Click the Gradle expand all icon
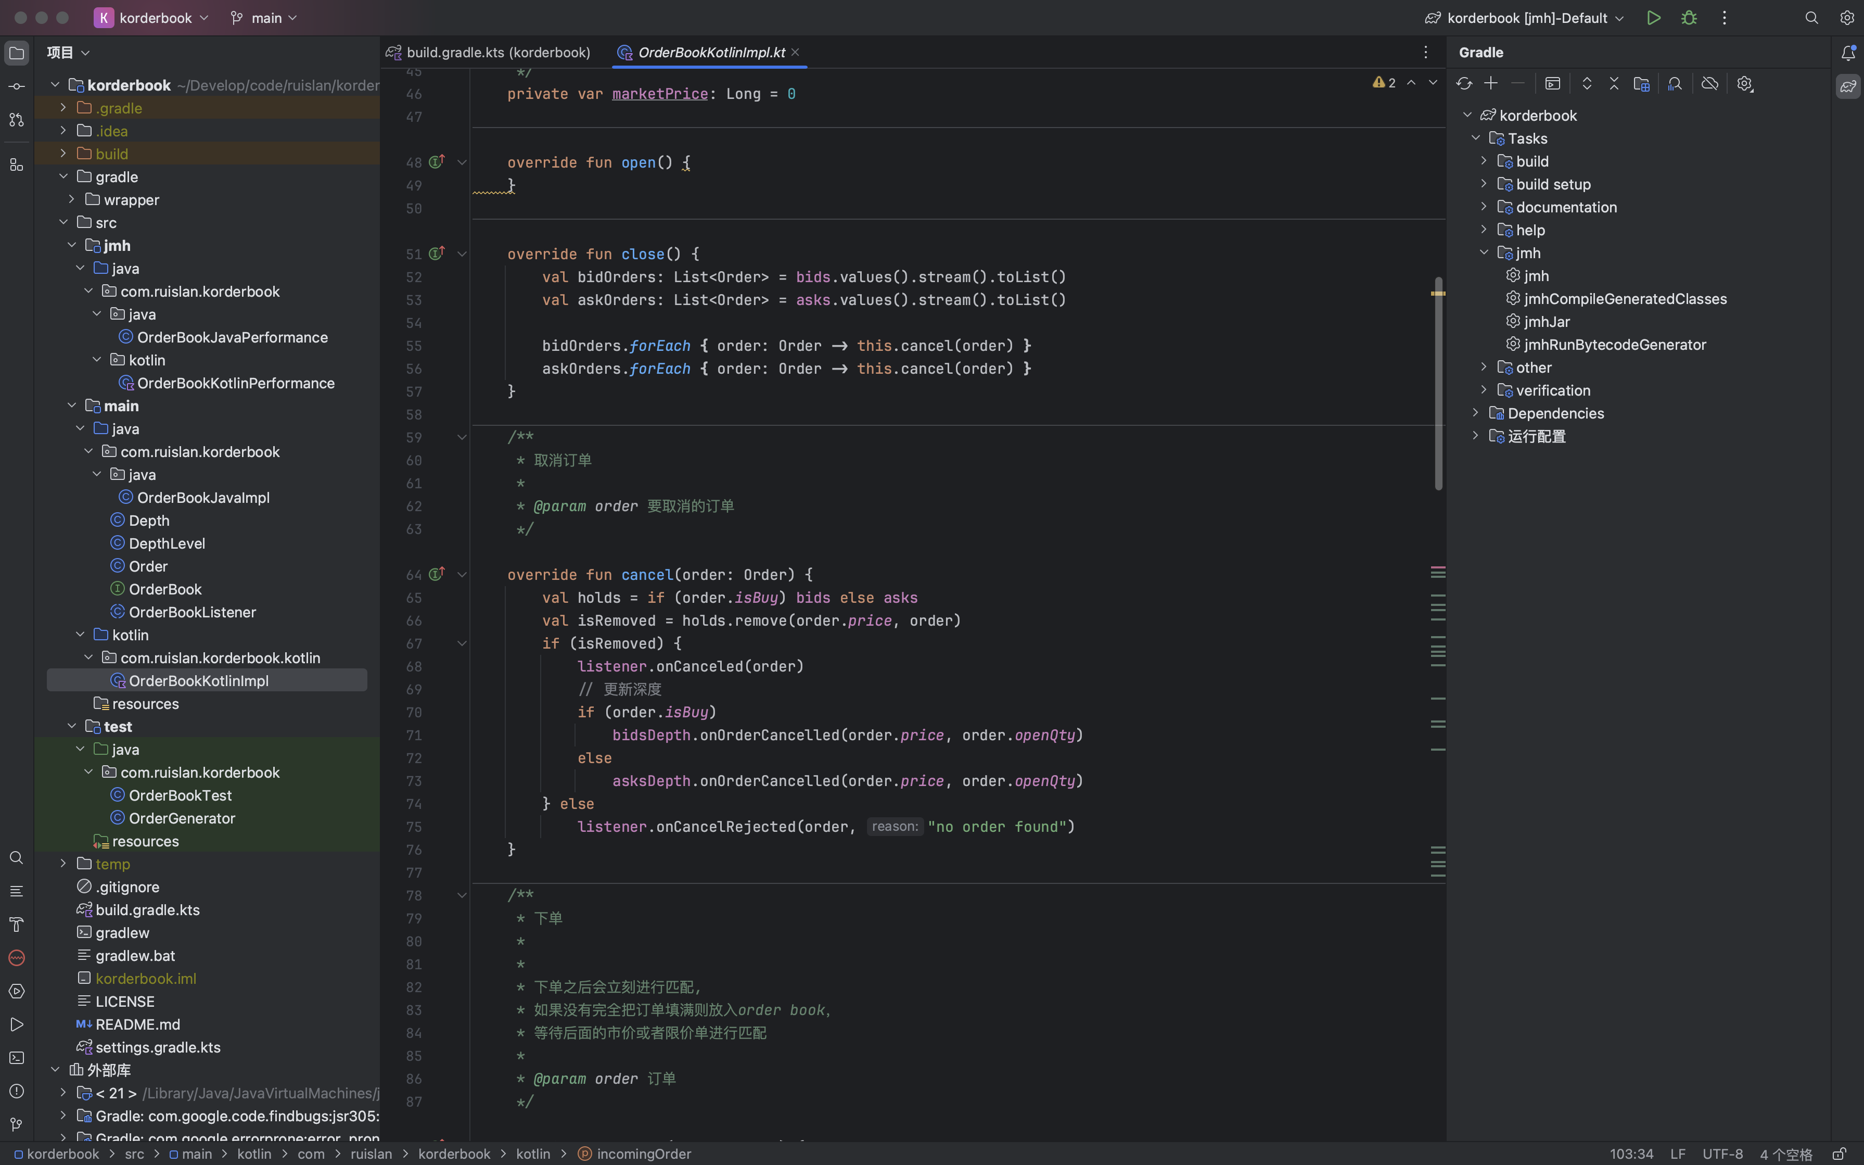The image size is (1864, 1165). click(1587, 84)
